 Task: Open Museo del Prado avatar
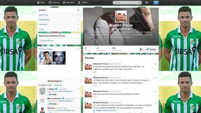pyautogui.click(x=42, y=101)
